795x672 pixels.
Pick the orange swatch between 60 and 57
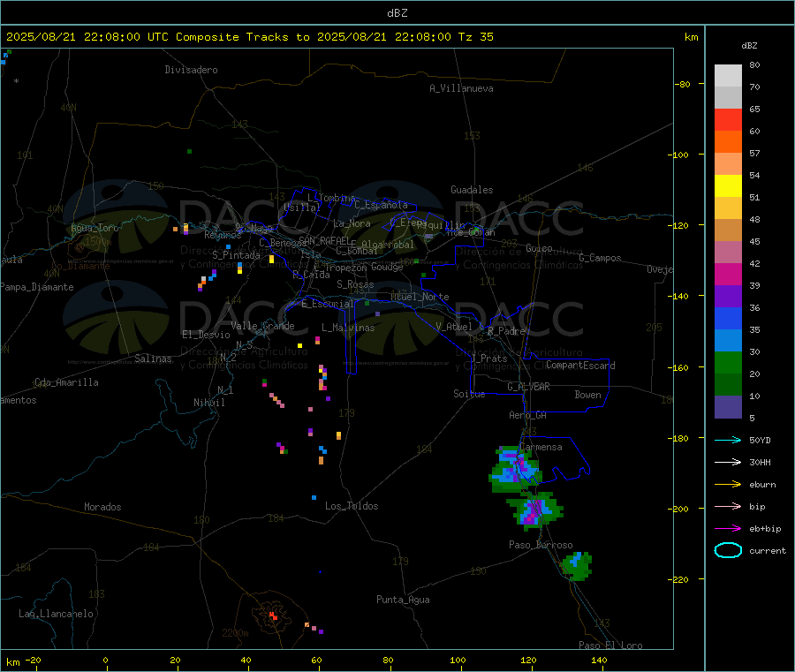coord(728,142)
